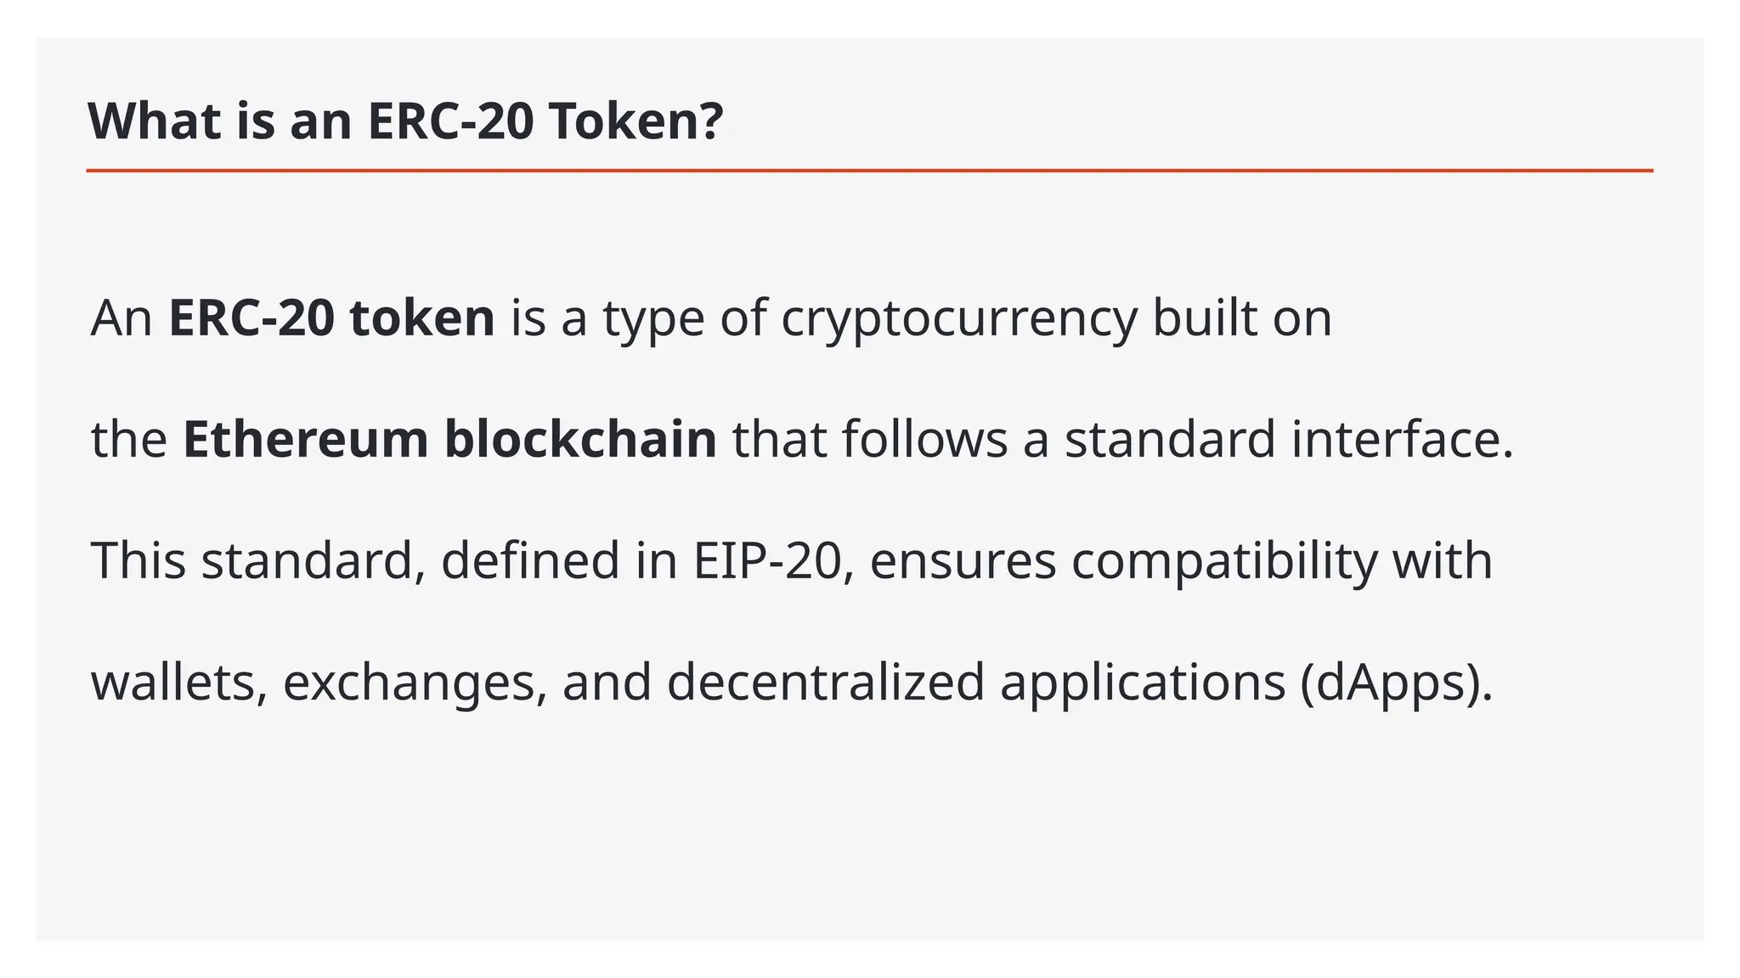The image size is (1740, 978).
Task: Click the word 'An' starting the paragraph
Action: point(121,318)
